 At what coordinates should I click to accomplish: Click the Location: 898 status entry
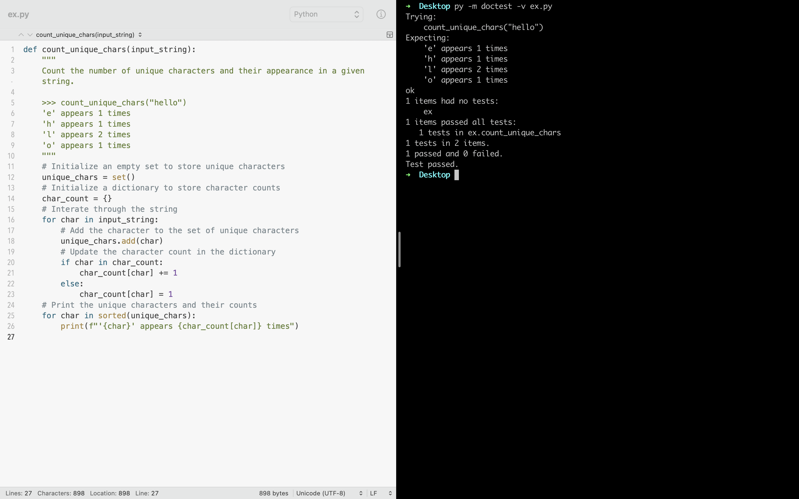[110, 493]
